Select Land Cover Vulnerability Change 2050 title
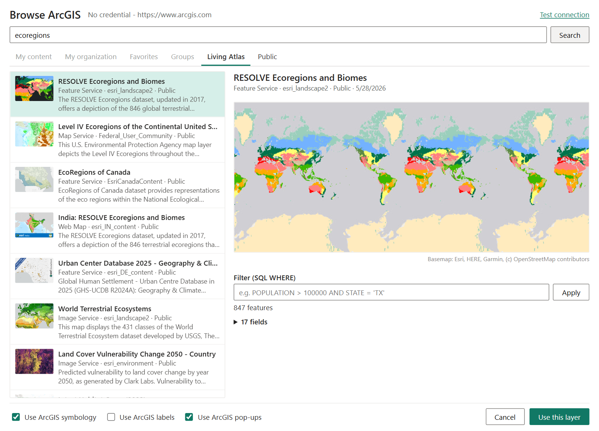The width and height of the screenshot is (599, 431). [x=137, y=354]
